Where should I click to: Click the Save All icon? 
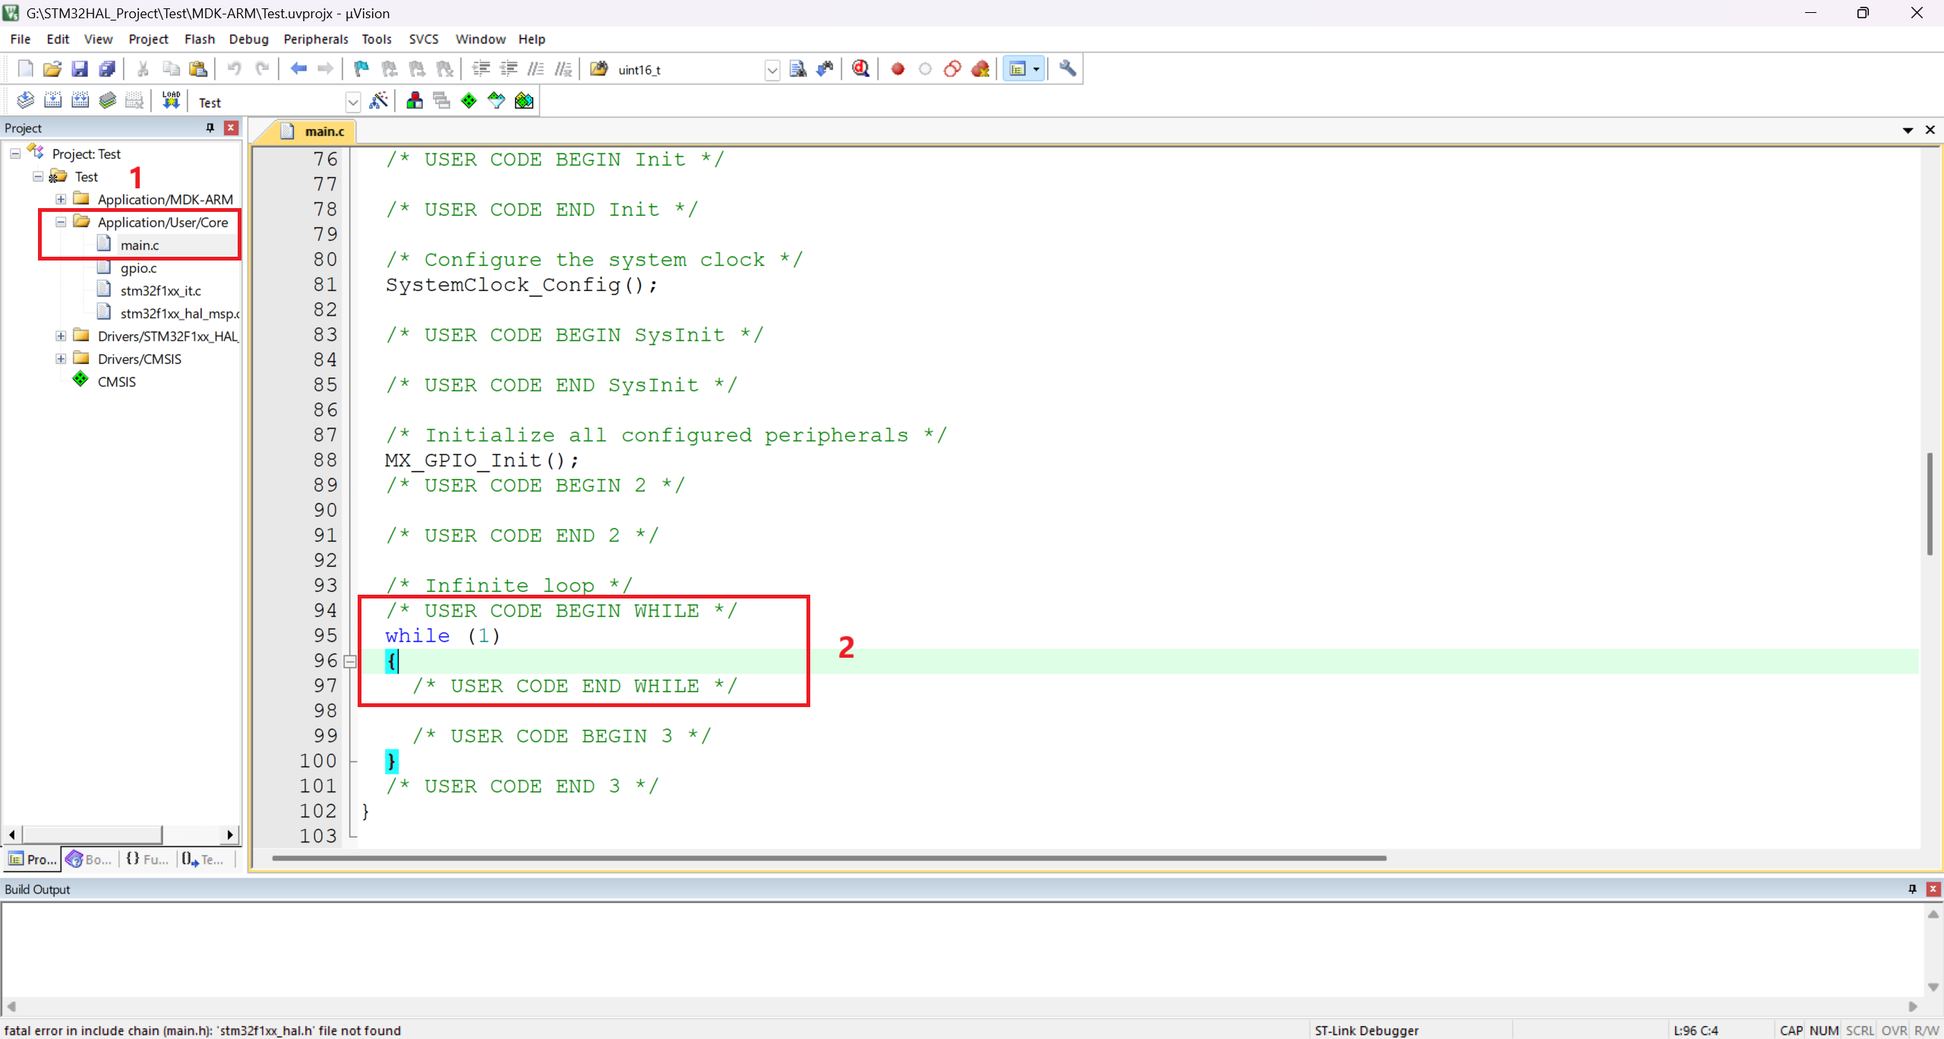click(107, 69)
